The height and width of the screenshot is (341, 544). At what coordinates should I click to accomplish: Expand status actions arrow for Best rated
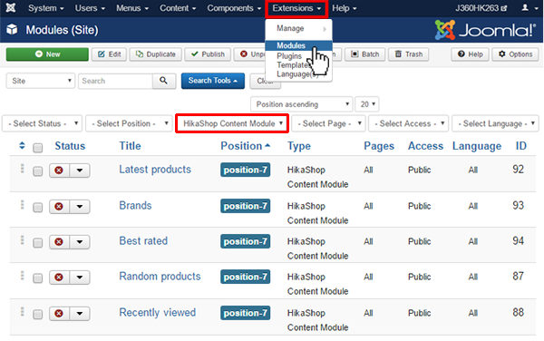pyautogui.click(x=80, y=242)
